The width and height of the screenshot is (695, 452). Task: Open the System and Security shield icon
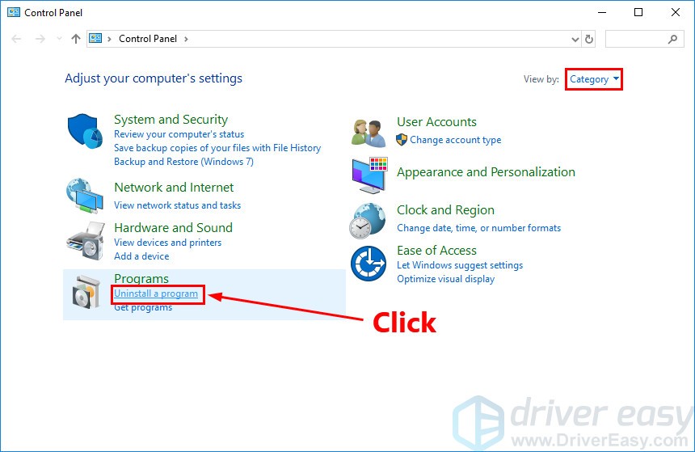click(85, 131)
